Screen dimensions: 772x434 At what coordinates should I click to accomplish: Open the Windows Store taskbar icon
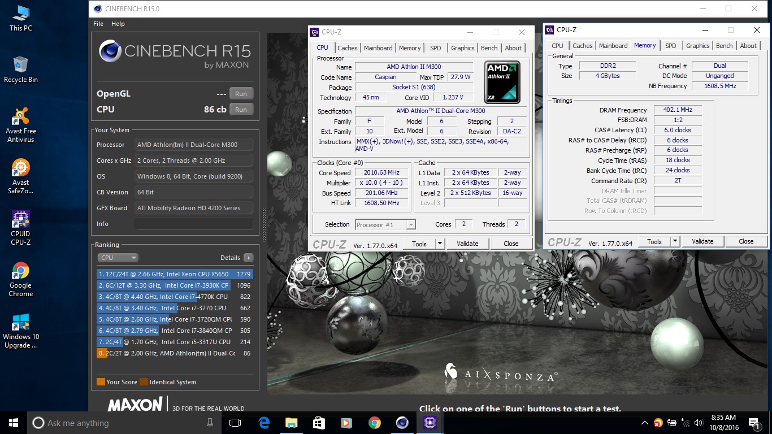319,423
